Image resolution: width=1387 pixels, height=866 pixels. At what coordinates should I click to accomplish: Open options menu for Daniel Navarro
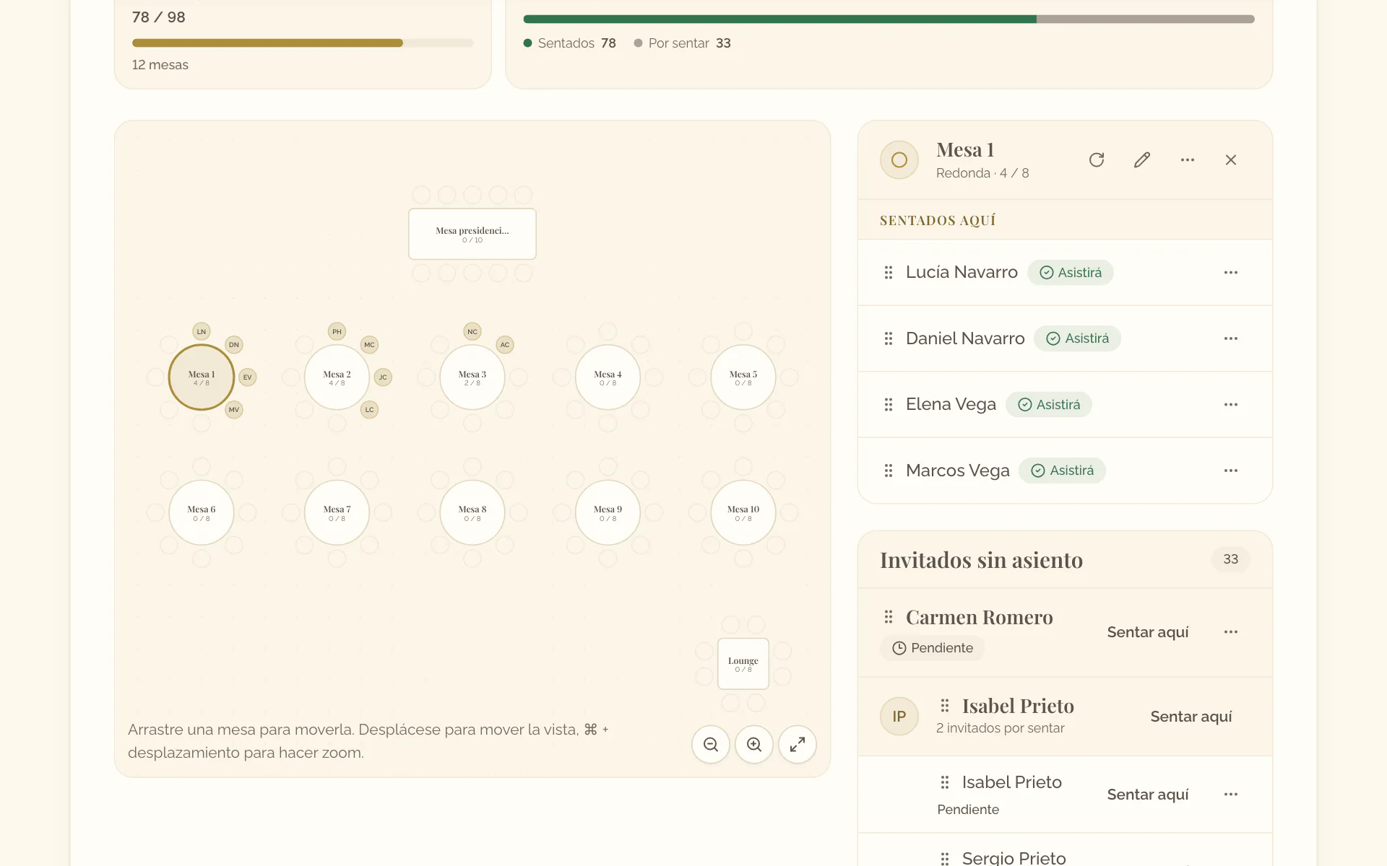coord(1231,338)
